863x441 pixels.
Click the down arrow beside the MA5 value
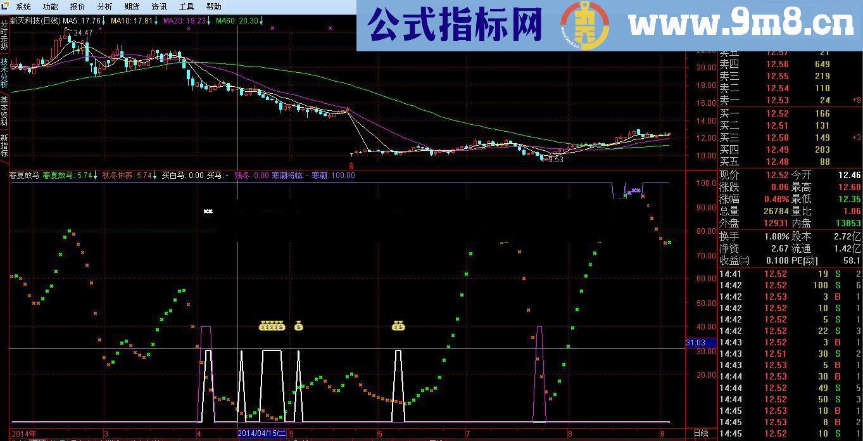(x=103, y=20)
